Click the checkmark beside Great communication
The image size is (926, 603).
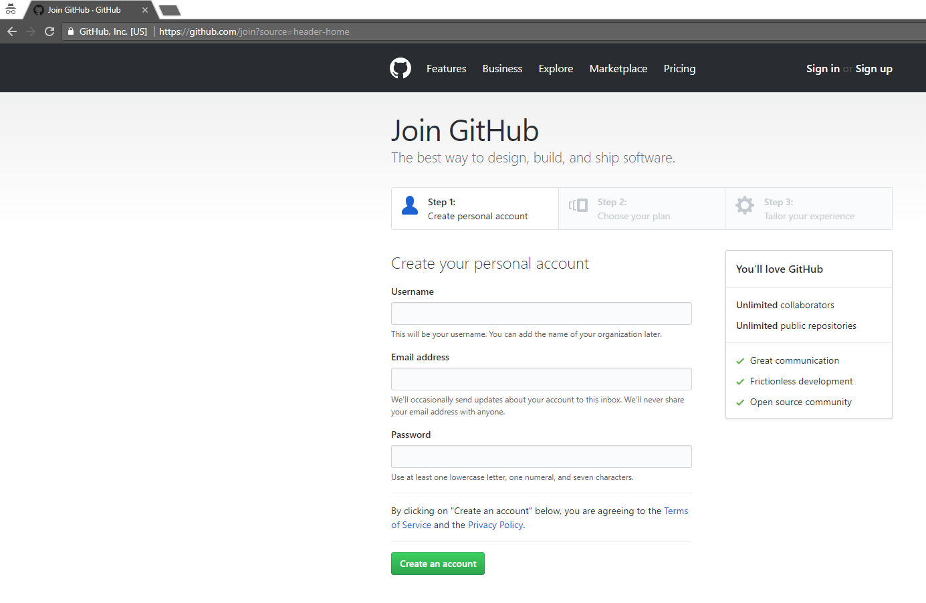(740, 361)
